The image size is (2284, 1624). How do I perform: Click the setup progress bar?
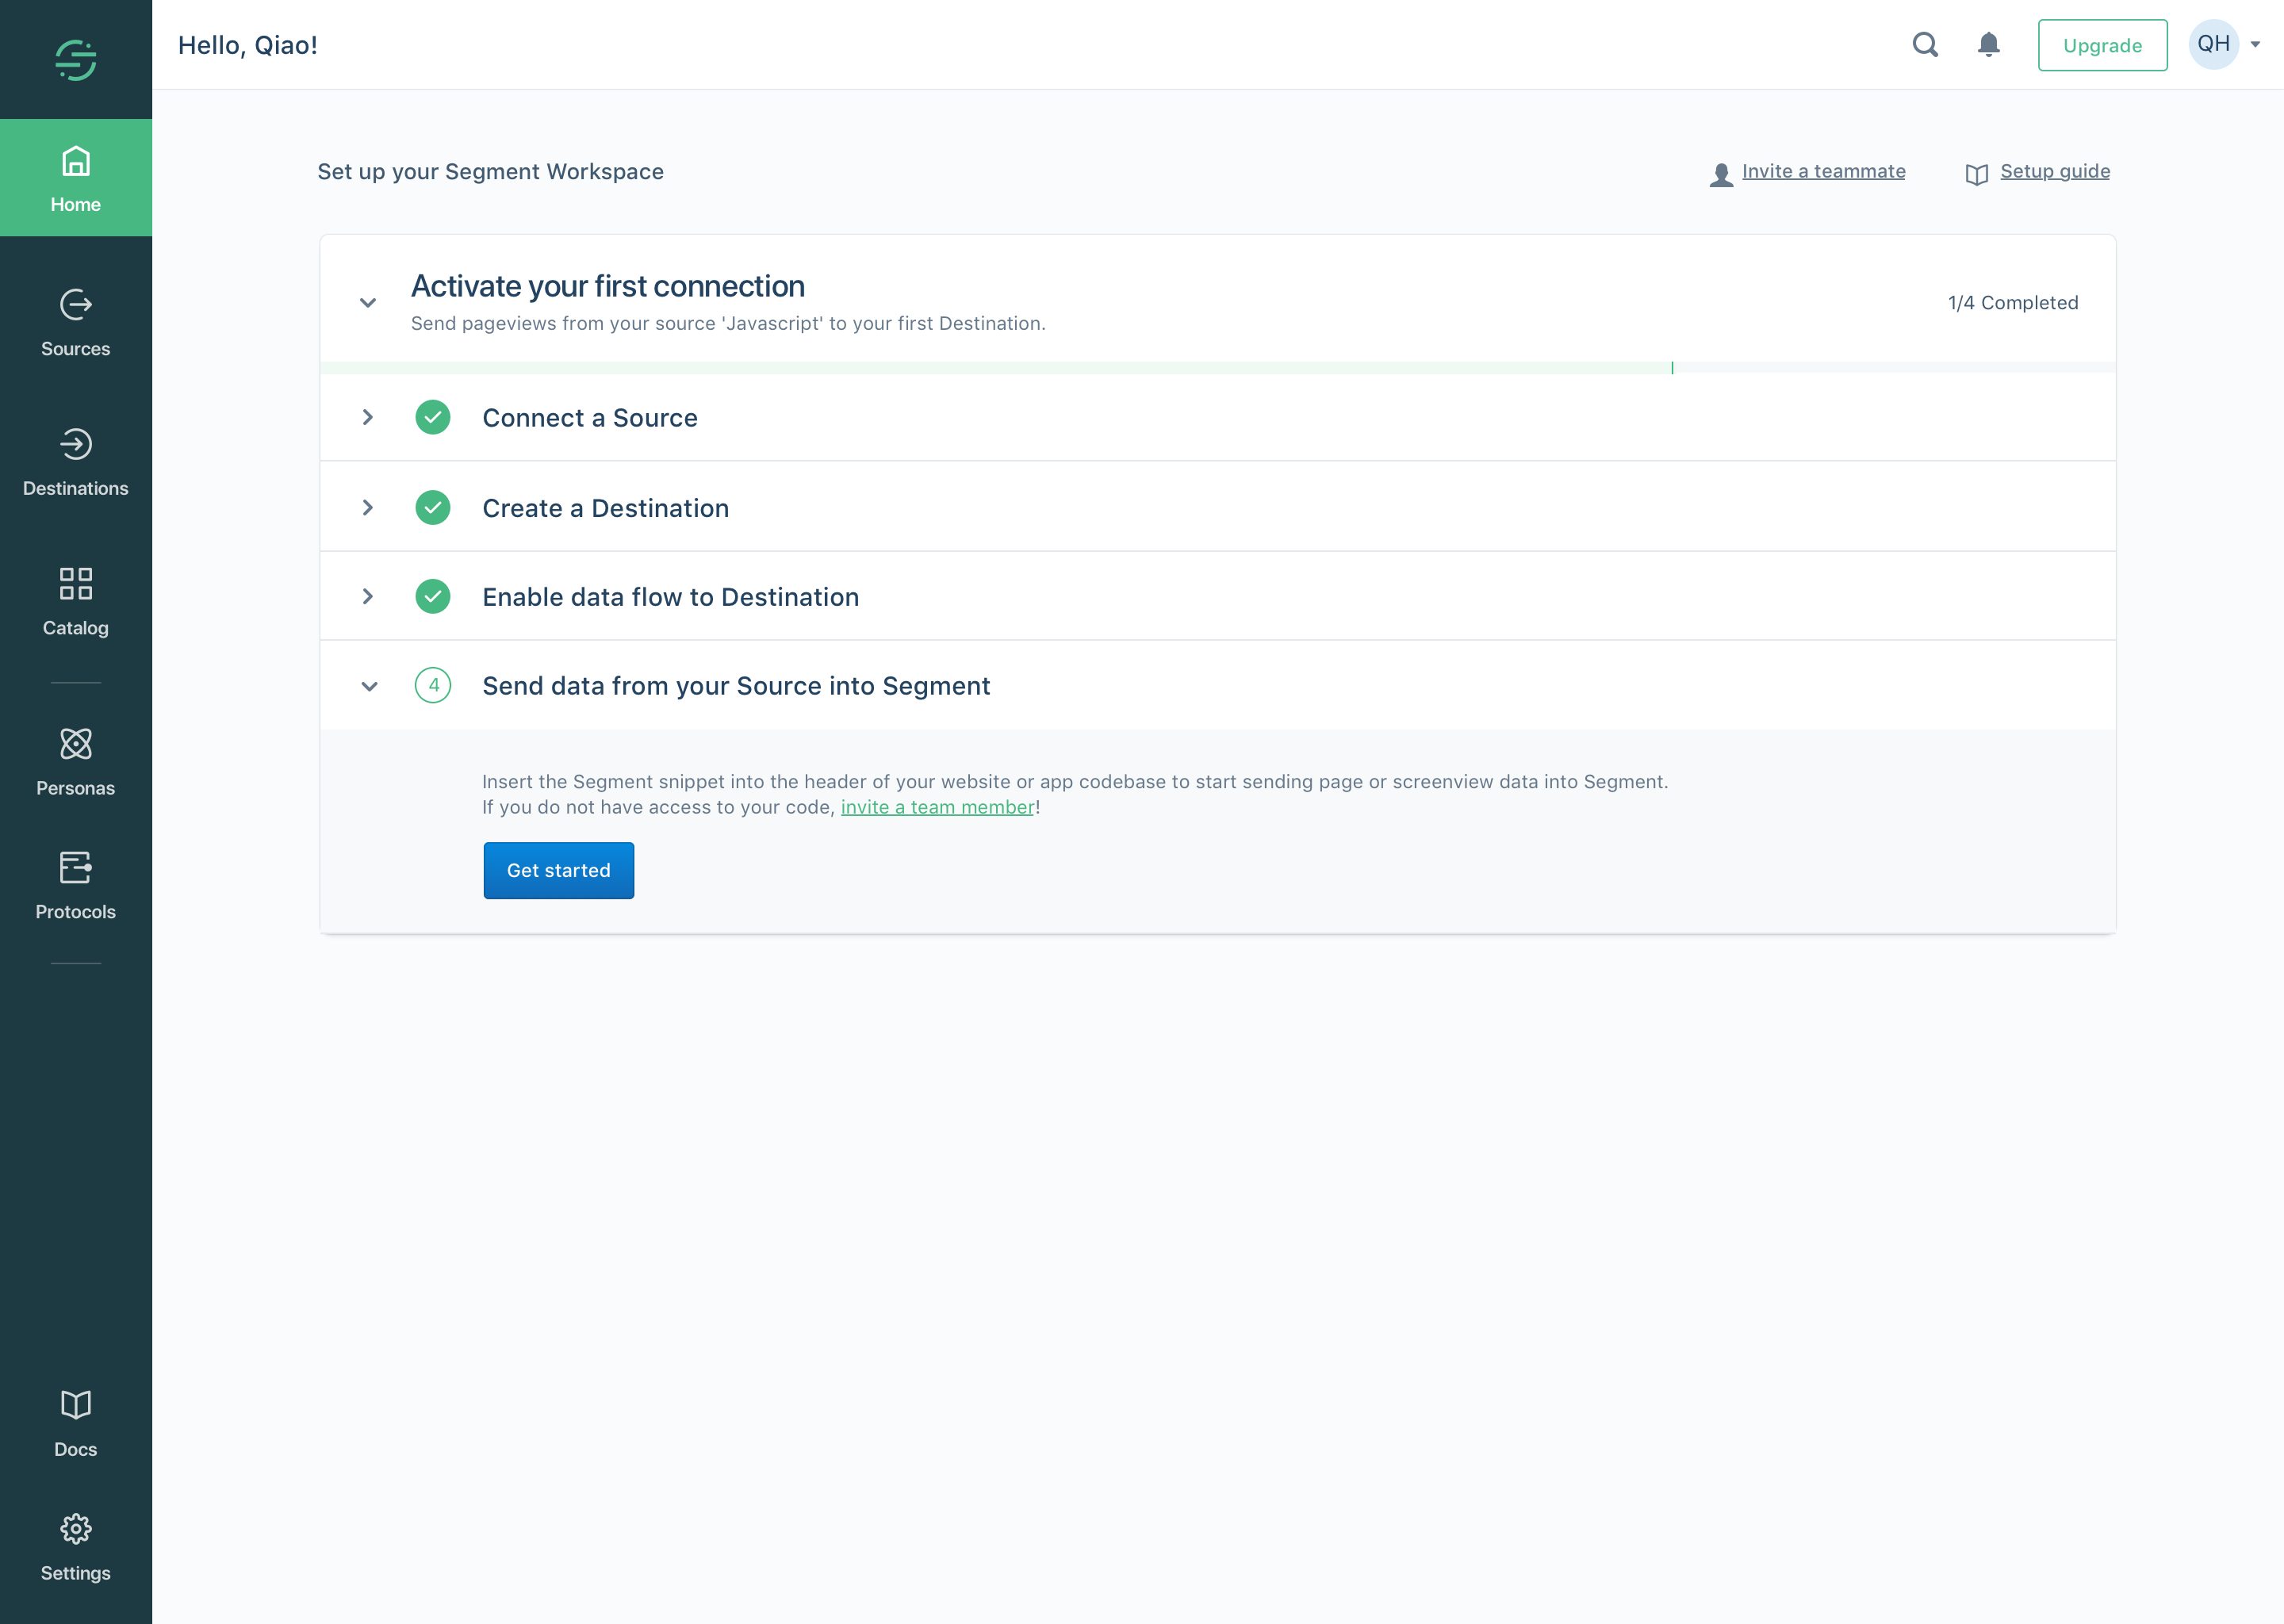(x=1000, y=368)
